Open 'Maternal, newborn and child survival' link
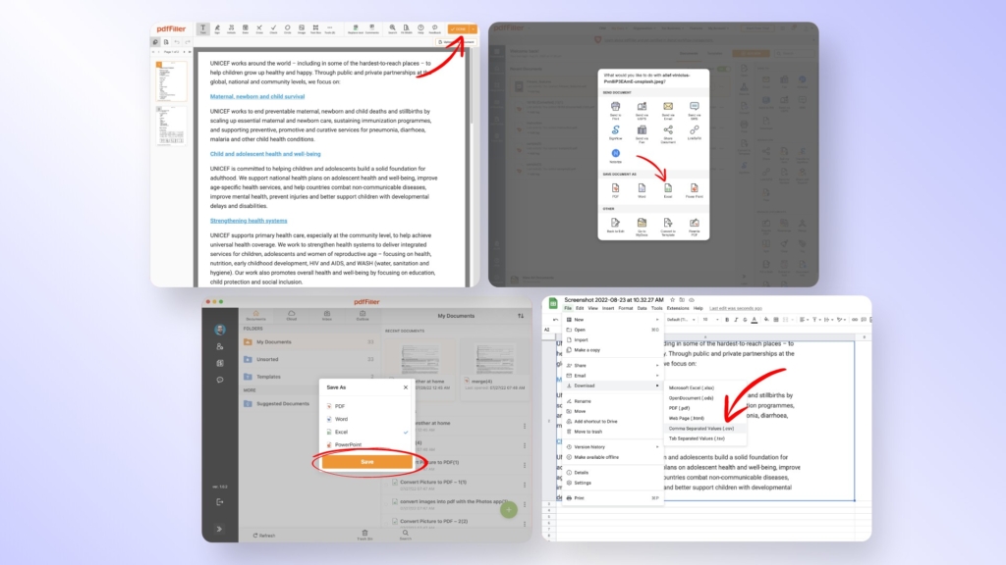The width and height of the screenshot is (1006, 565). point(257,97)
